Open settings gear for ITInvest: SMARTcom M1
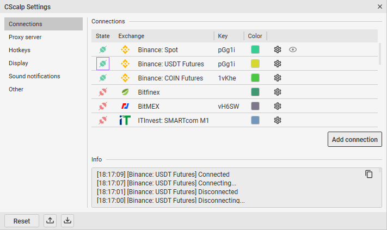Screen dimensions: 387x230 click(x=278, y=120)
